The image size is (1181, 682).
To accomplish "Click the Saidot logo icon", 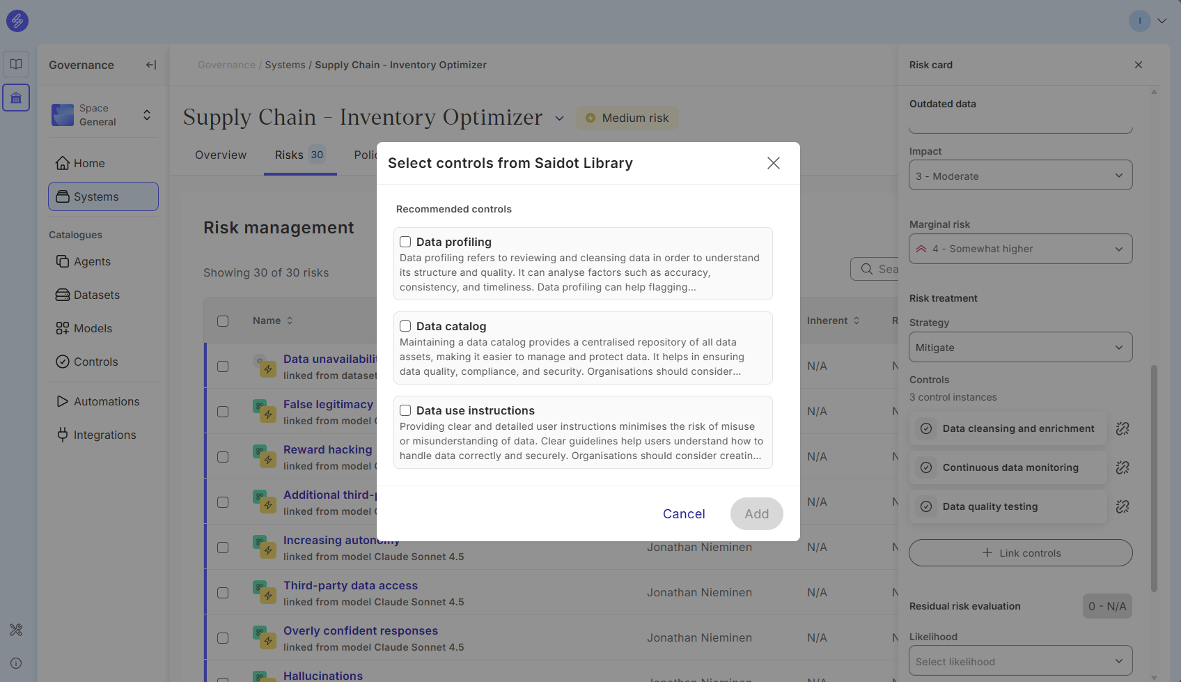I will [x=17, y=21].
